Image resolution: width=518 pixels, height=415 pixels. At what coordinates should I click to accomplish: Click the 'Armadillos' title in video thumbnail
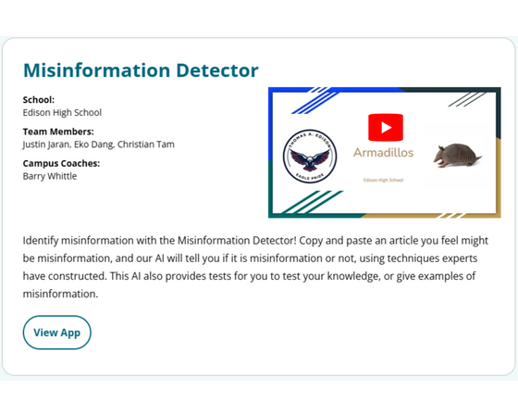(383, 153)
